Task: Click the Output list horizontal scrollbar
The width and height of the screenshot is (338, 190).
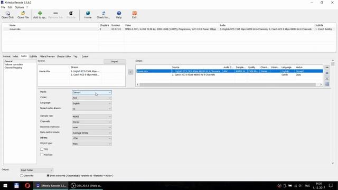Action: (228, 84)
